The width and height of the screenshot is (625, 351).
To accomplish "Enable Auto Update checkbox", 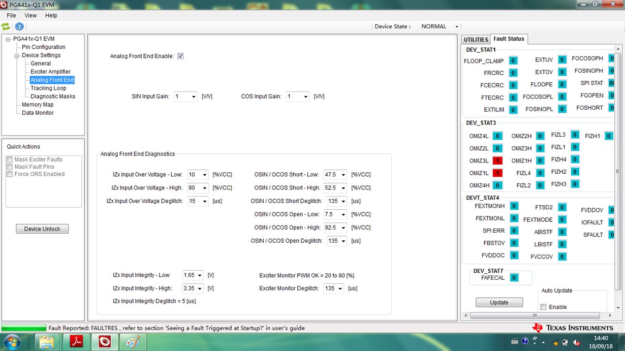I will [543, 307].
